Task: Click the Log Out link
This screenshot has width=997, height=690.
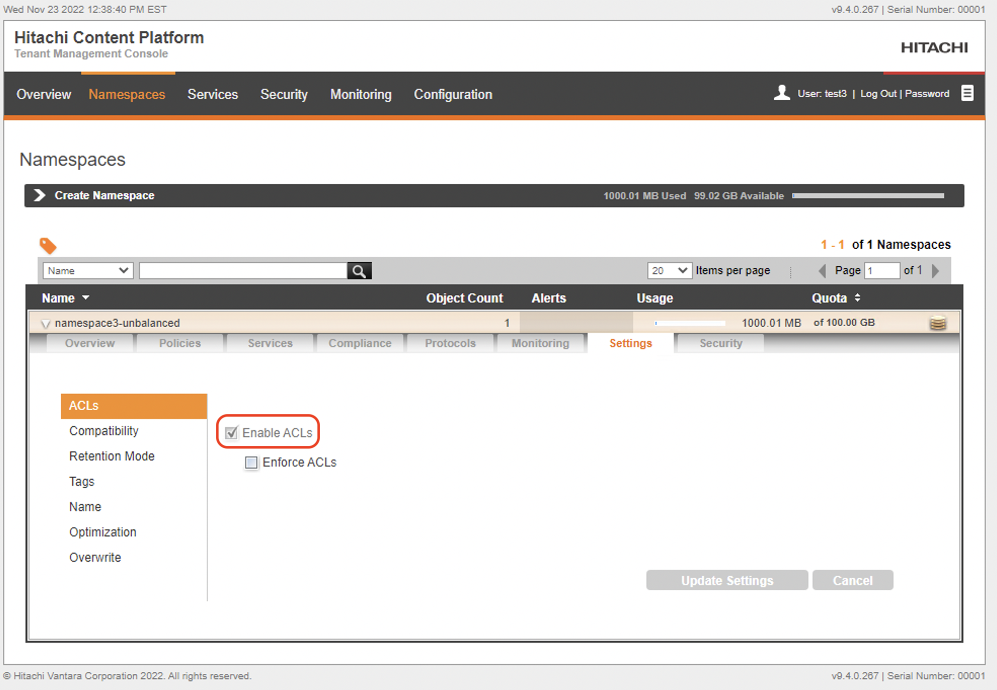Action: point(878,94)
